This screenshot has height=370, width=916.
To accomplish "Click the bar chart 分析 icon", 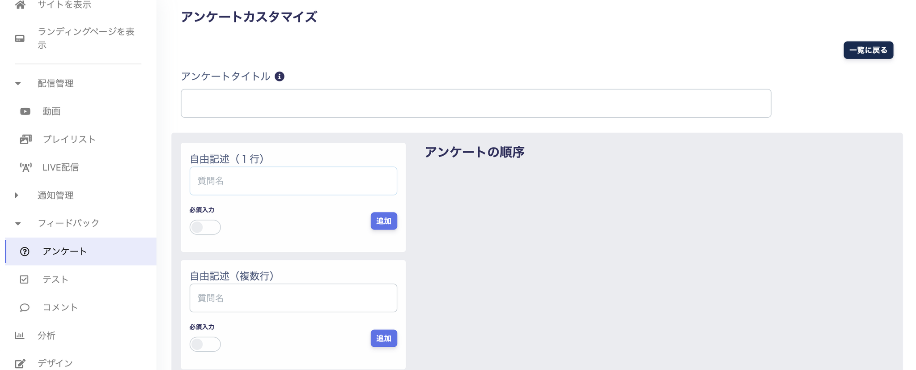I will click(20, 335).
